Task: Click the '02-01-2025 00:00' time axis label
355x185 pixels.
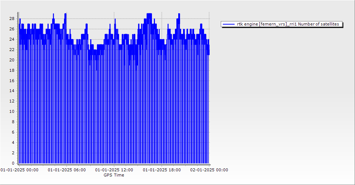Action: point(209,170)
